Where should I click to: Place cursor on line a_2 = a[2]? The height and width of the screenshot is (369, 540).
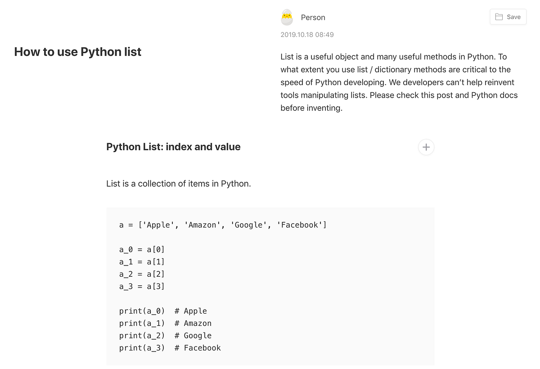pyautogui.click(x=142, y=274)
